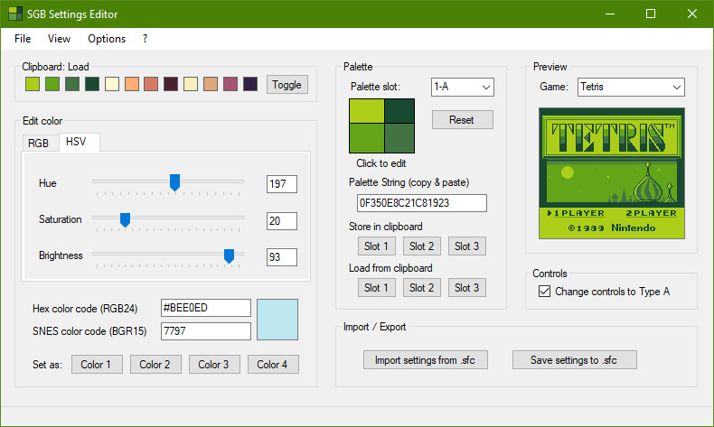Load palette from clipboard Slot 1

pos(377,287)
